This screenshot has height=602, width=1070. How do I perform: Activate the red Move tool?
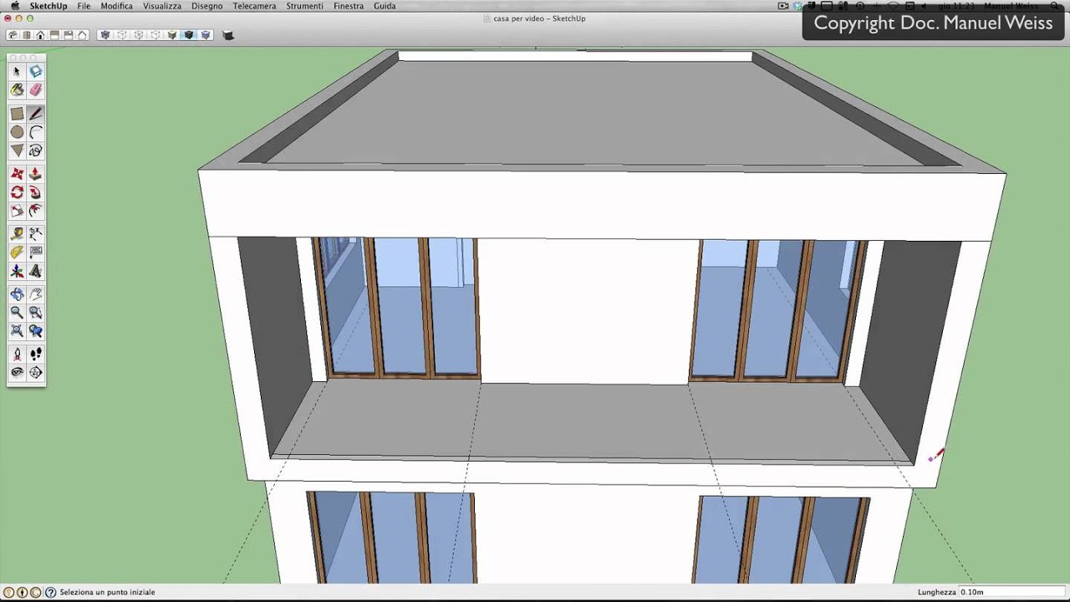click(x=17, y=174)
